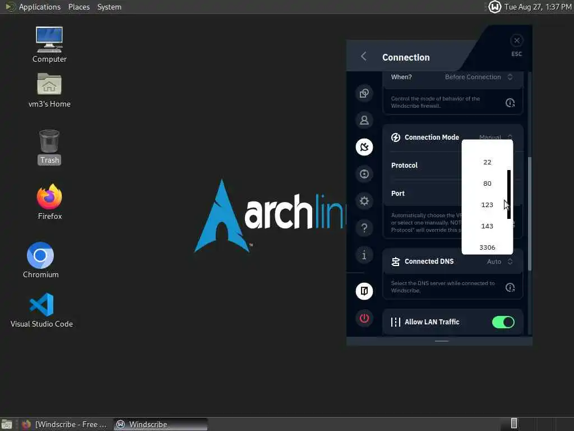
Task: Open firewall mode info icon
Action: tap(510, 103)
